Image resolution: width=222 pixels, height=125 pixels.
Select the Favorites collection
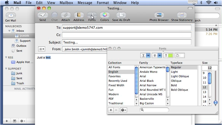[x=121, y=76]
